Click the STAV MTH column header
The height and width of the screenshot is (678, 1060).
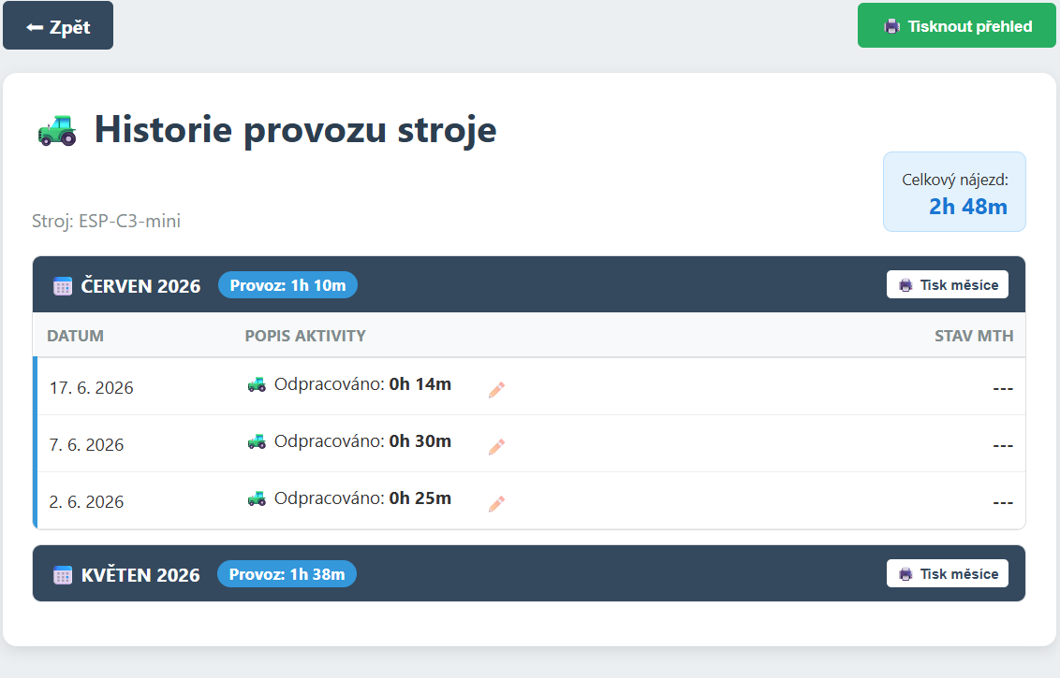tap(974, 336)
